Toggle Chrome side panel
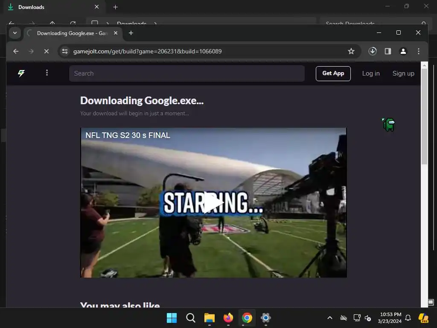This screenshot has height=328, width=437. click(387, 51)
